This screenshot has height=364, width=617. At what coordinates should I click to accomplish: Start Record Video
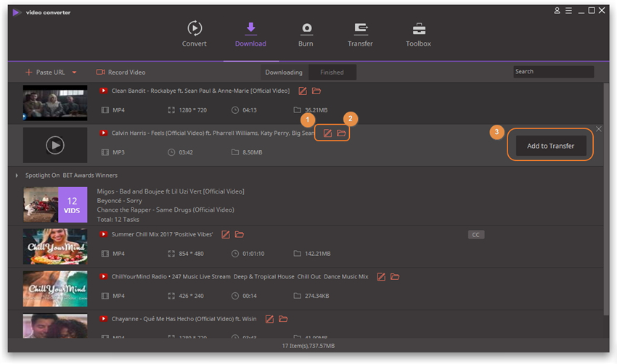[x=120, y=73]
